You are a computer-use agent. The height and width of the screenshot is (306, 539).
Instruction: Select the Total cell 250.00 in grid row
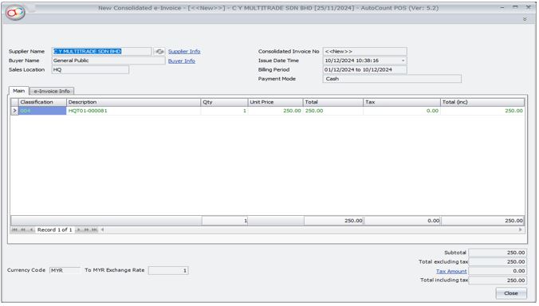(x=333, y=111)
